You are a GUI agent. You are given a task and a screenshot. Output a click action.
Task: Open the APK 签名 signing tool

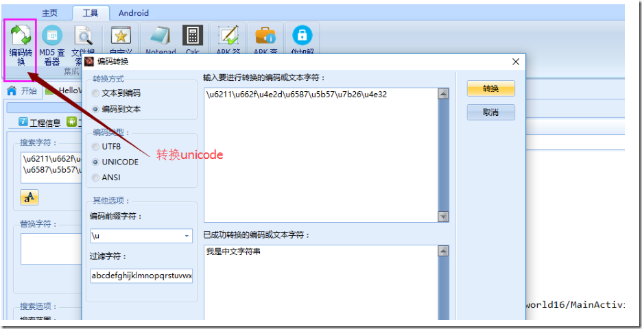coord(228,40)
